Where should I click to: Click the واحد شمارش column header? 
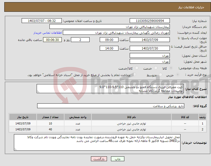click(x=78, y=117)
